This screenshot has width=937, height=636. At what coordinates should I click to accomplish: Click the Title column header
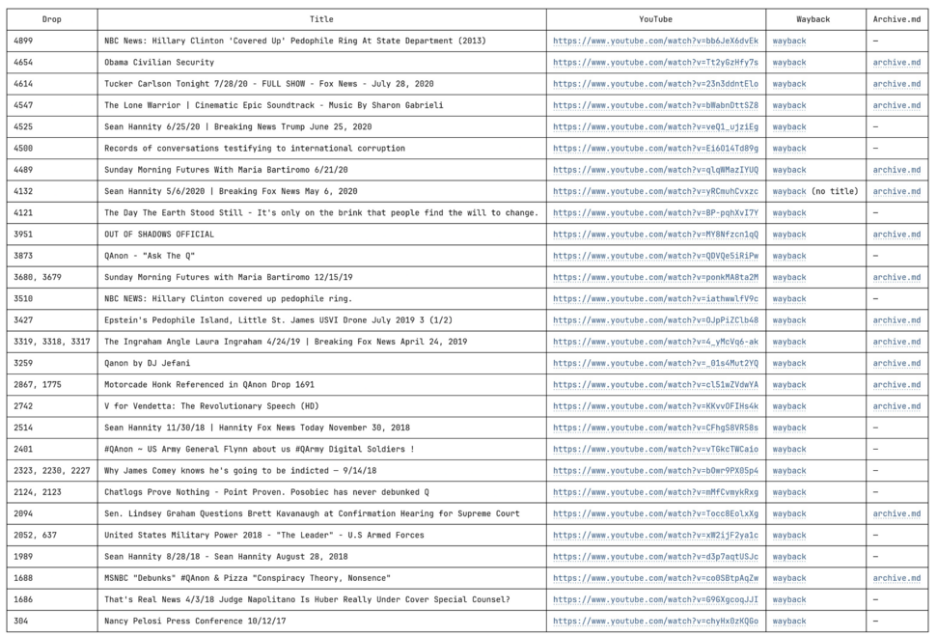pos(321,19)
